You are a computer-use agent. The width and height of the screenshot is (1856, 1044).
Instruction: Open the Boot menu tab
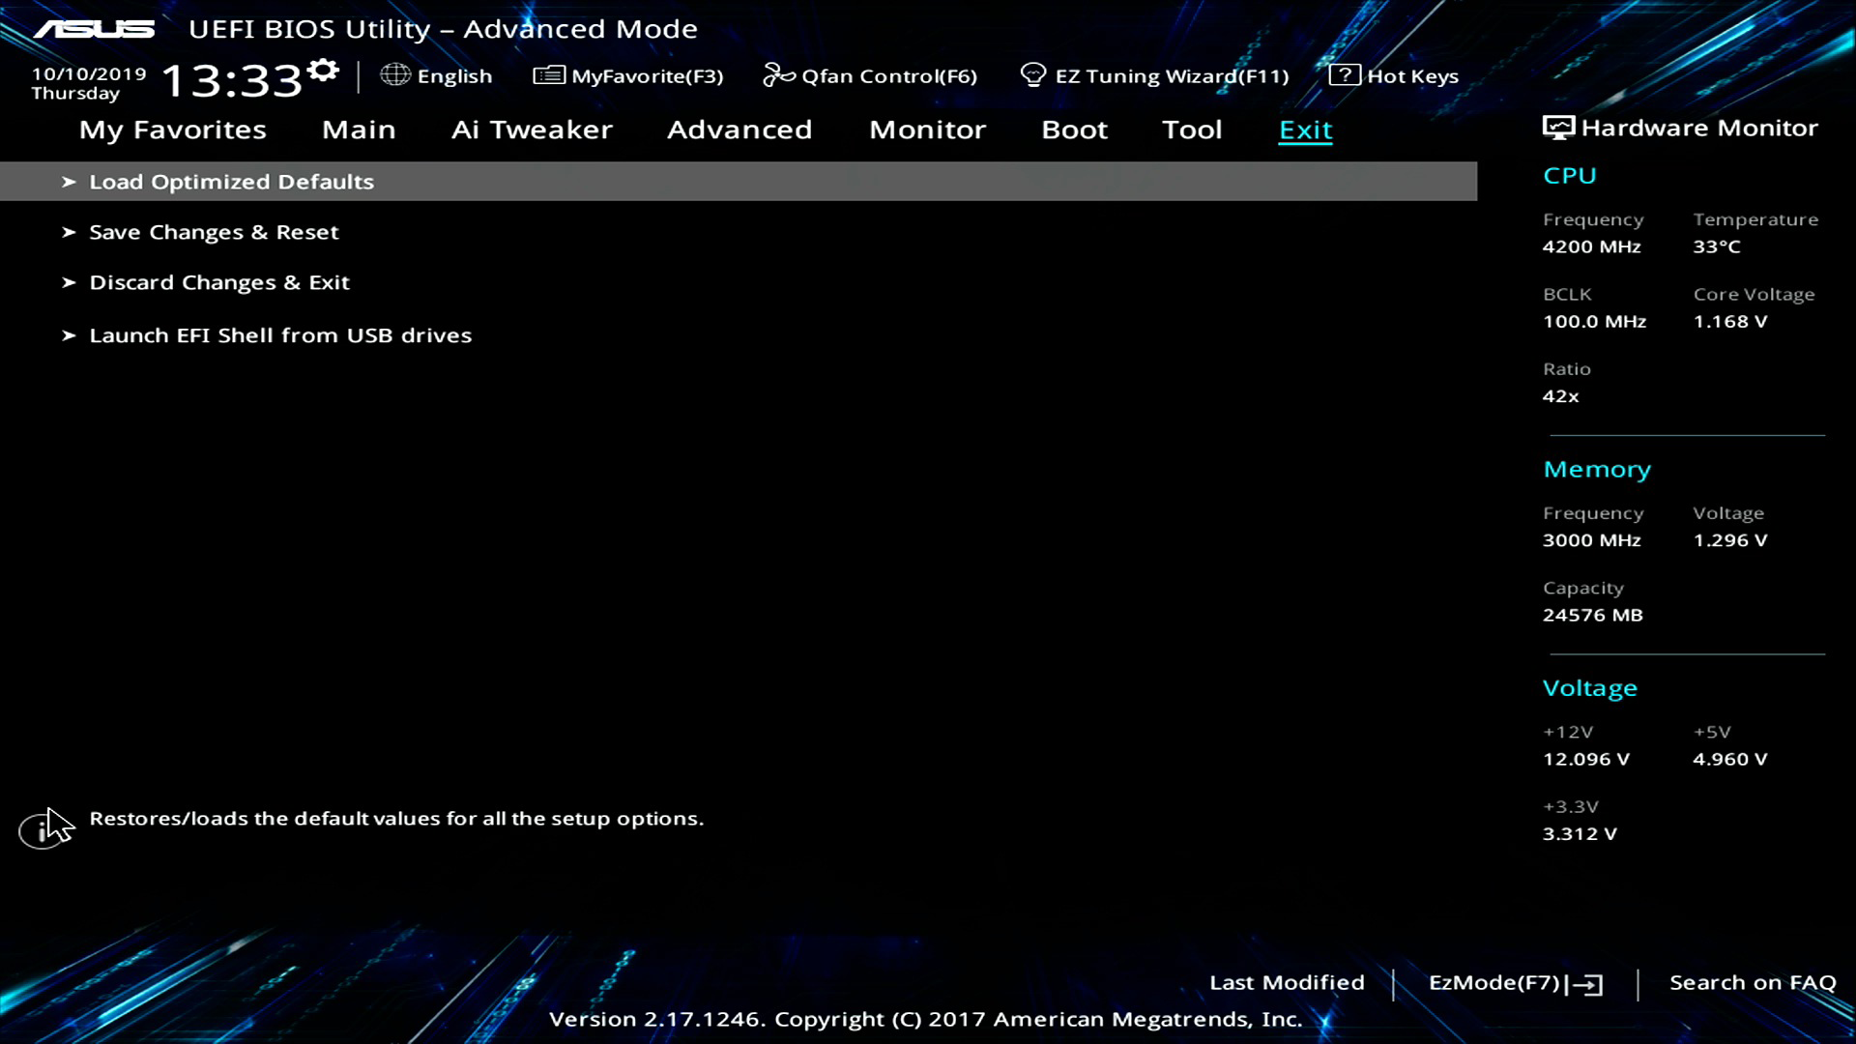[x=1074, y=130]
